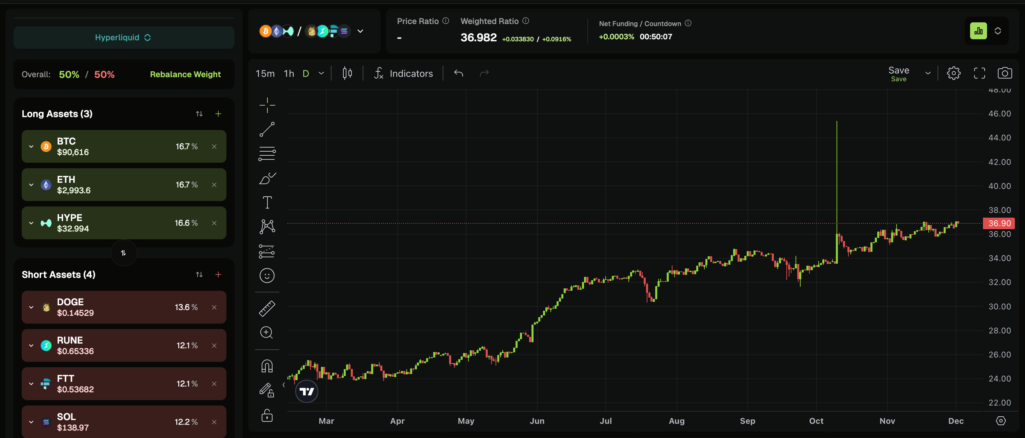The height and width of the screenshot is (438, 1025).
Task: Remove DOGE from short assets
Action: [x=214, y=307]
